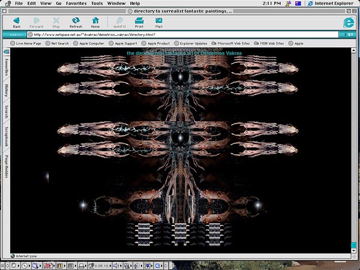Open the Help menu

tap(135, 4)
